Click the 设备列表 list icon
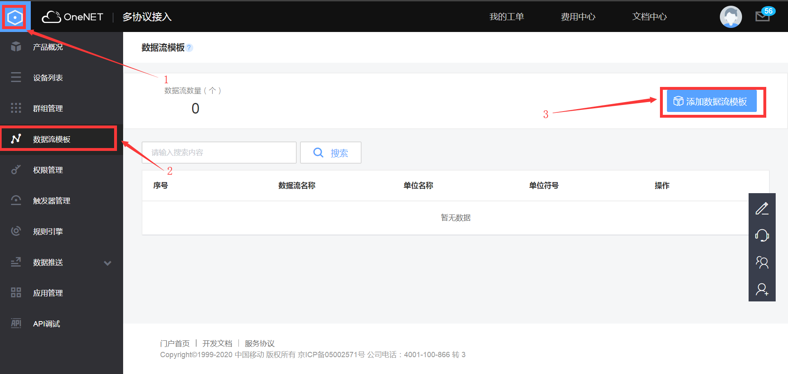The width and height of the screenshot is (788, 374). pos(16,77)
